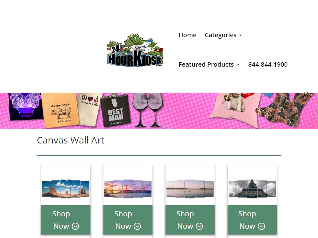Open the Golden Gate Bridge canvas thumbnail

[x=128, y=189]
